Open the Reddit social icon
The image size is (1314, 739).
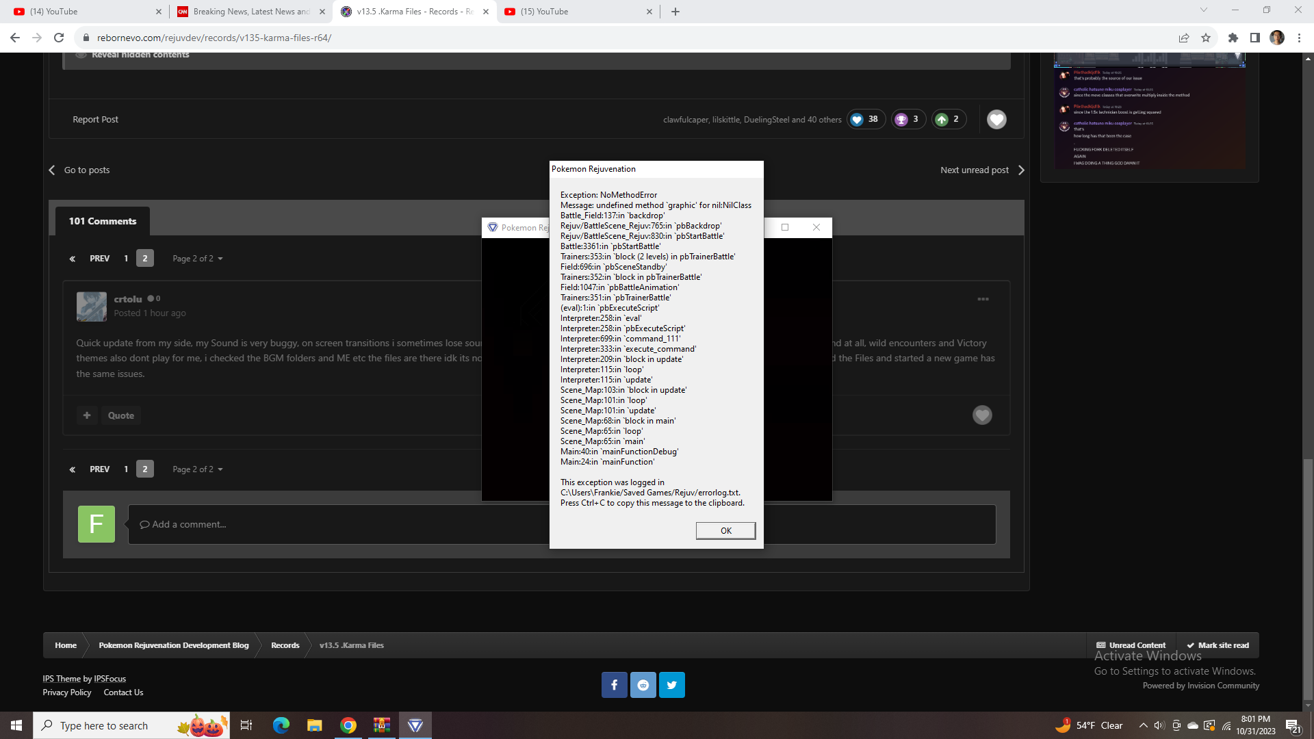(643, 685)
